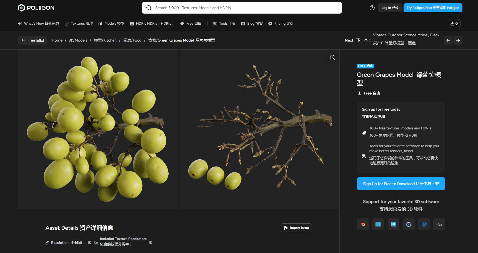Click the zoom magnifier on preview image
The width and height of the screenshot is (478, 253).
332,57
